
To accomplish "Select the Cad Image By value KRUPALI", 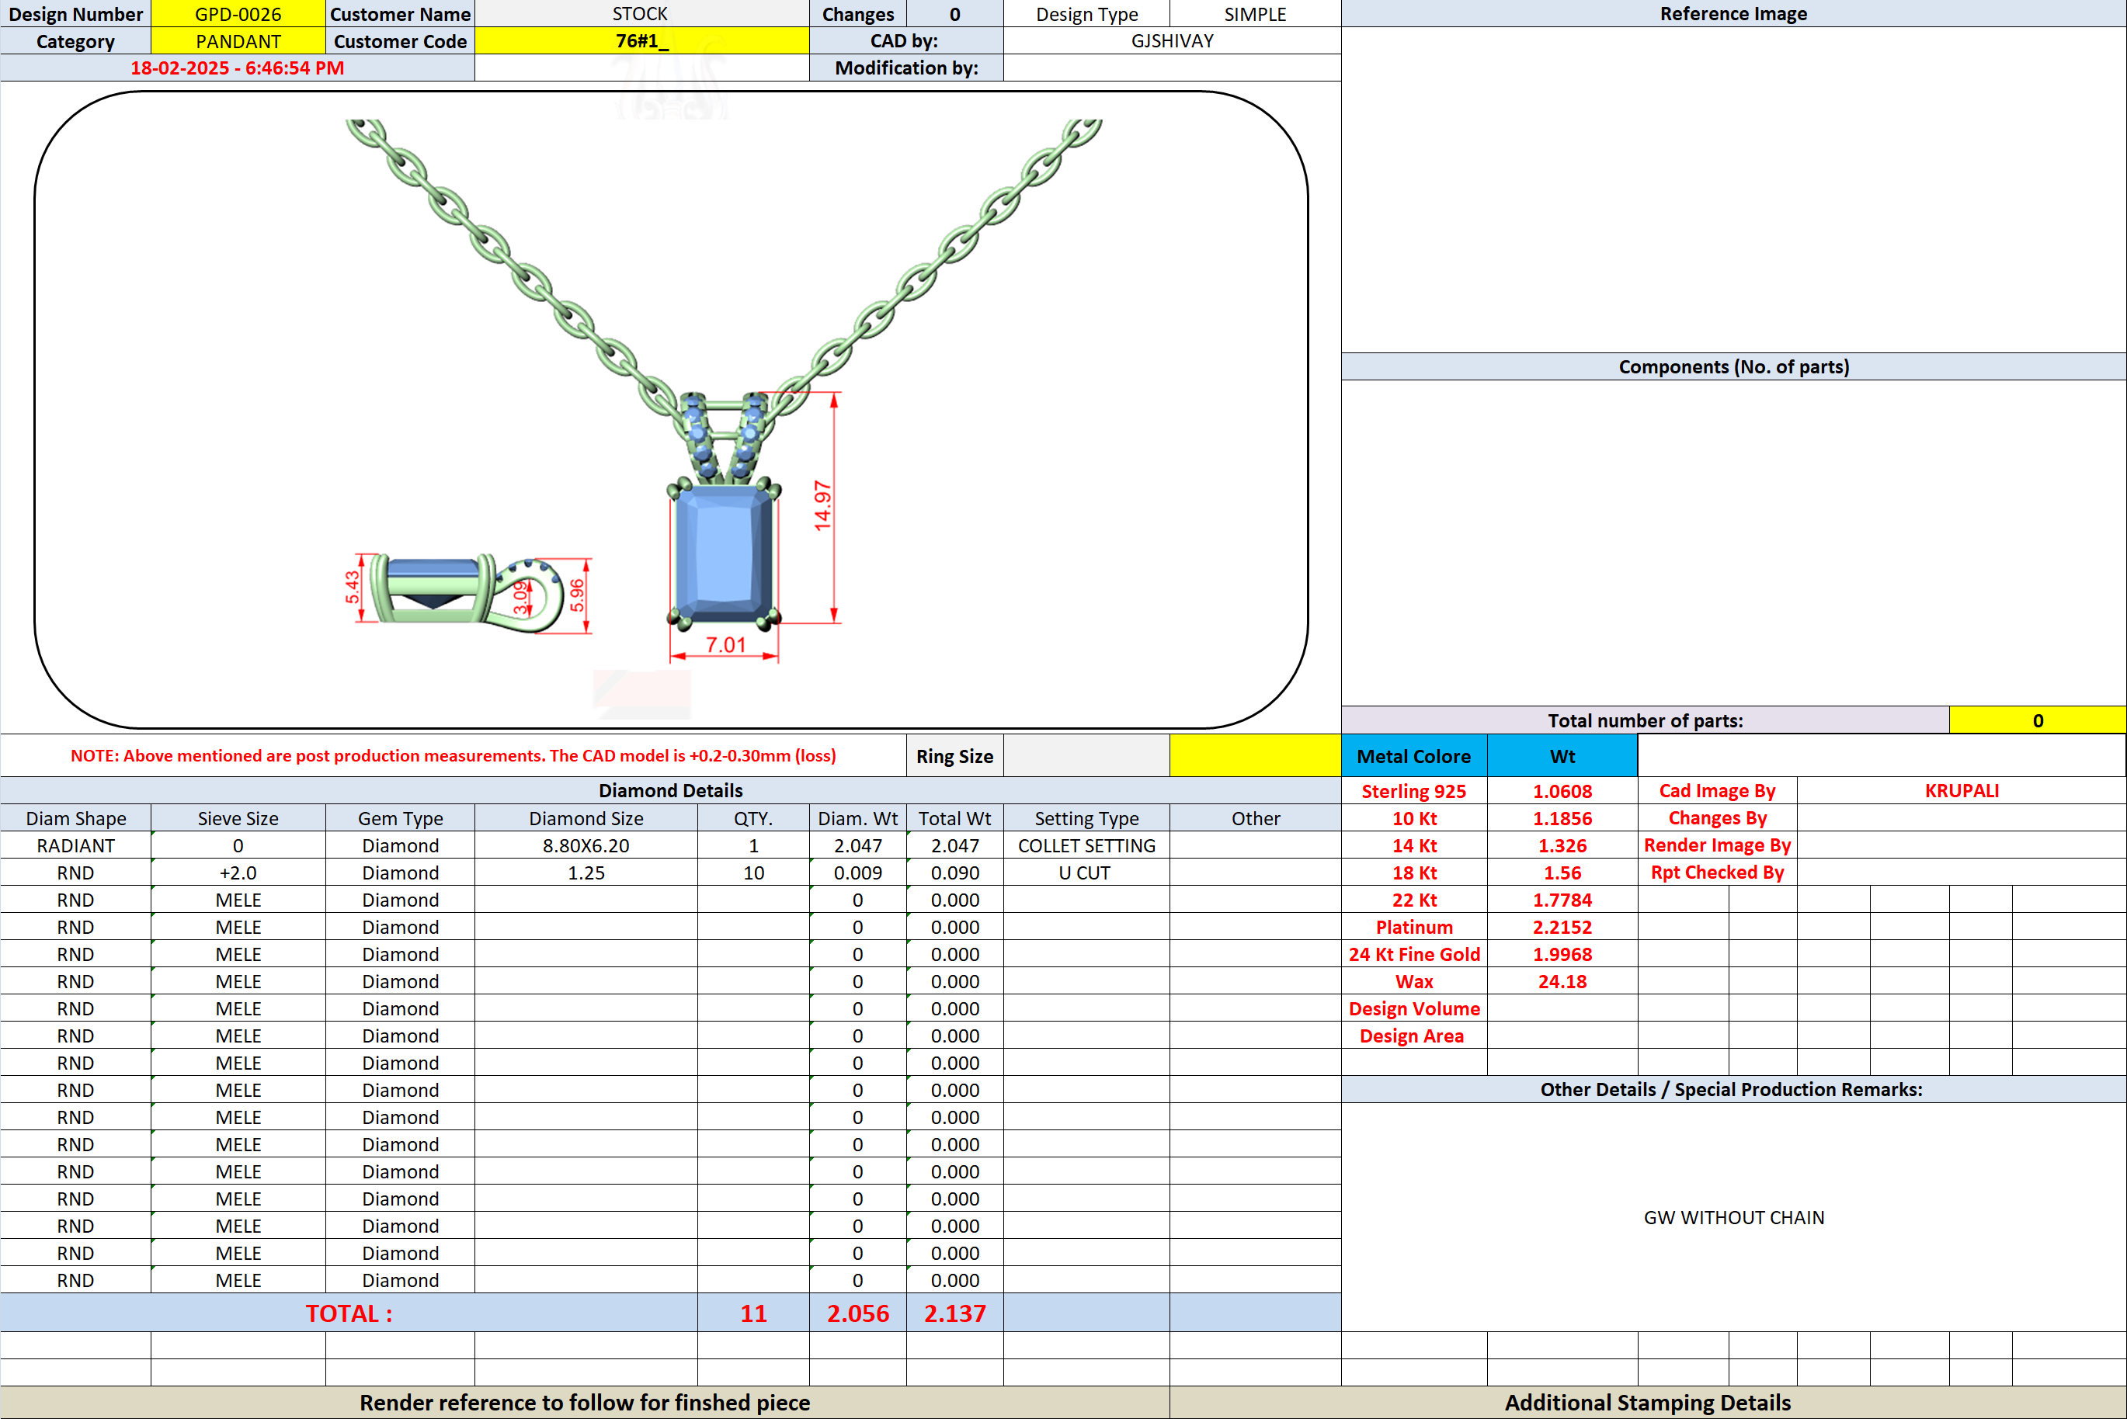I will [x=1962, y=790].
